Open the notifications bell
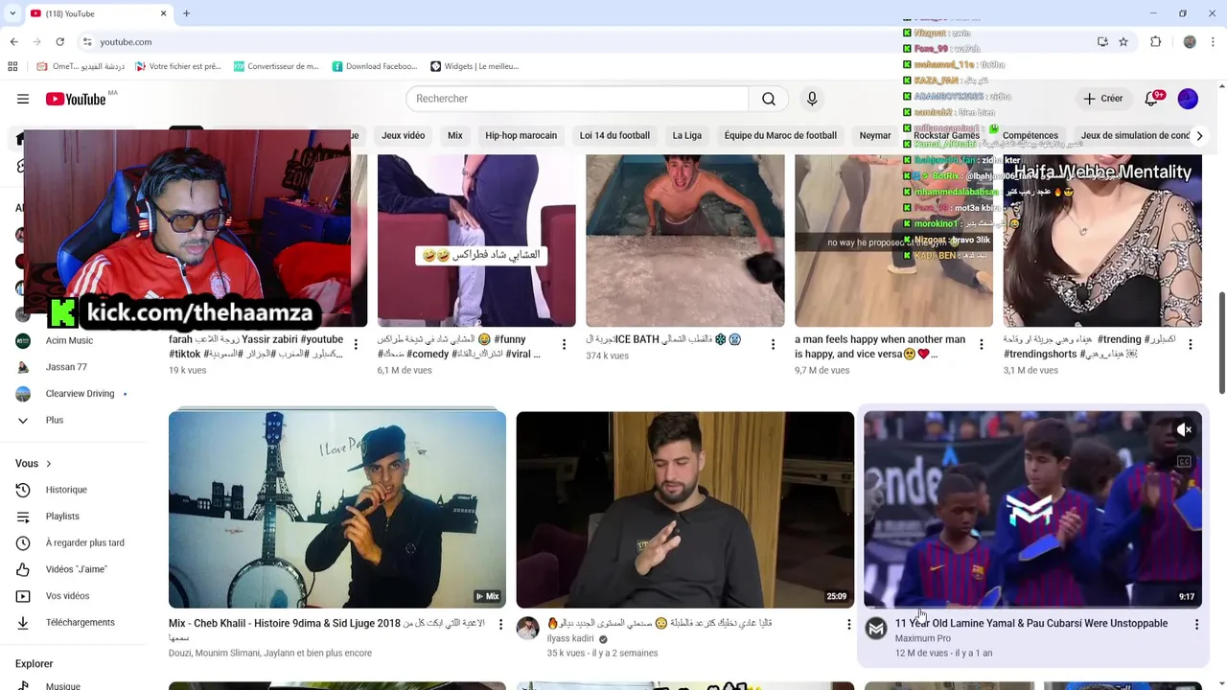This screenshot has width=1227, height=690. (1153, 99)
